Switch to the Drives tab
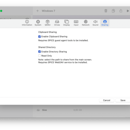Viewport: 130px width, 130px height. pyautogui.click(x=57, y=23)
